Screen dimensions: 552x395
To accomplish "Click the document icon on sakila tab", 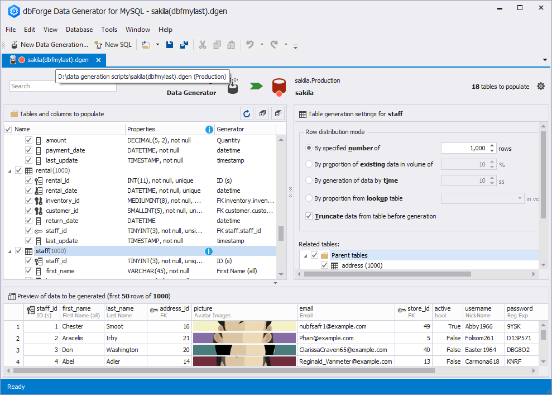I will 13,60.
